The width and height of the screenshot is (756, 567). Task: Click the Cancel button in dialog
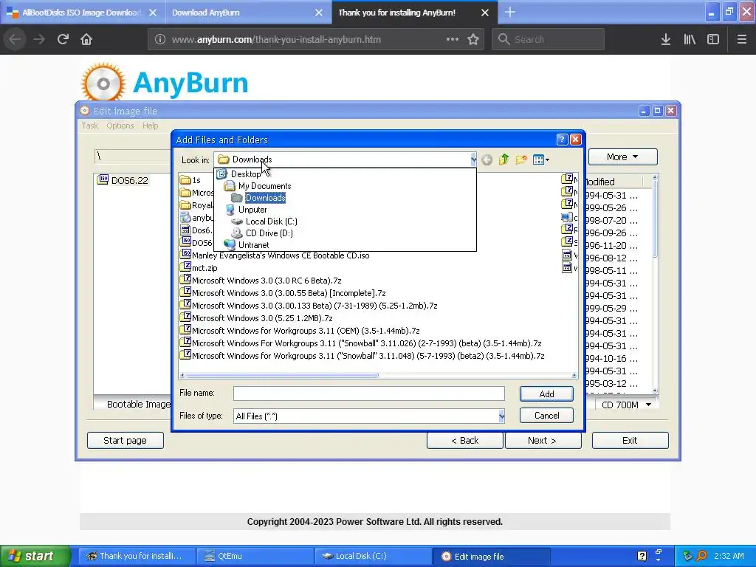(x=546, y=416)
